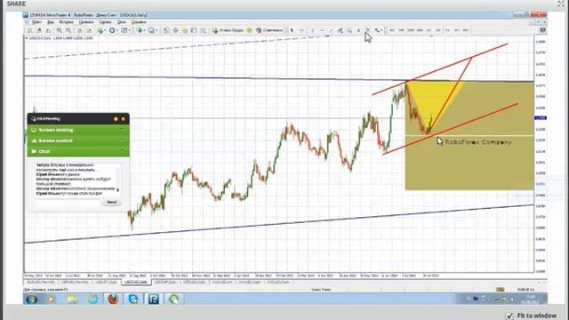
Task: Switch timeframe to D1
Action: click(x=447, y=30)
